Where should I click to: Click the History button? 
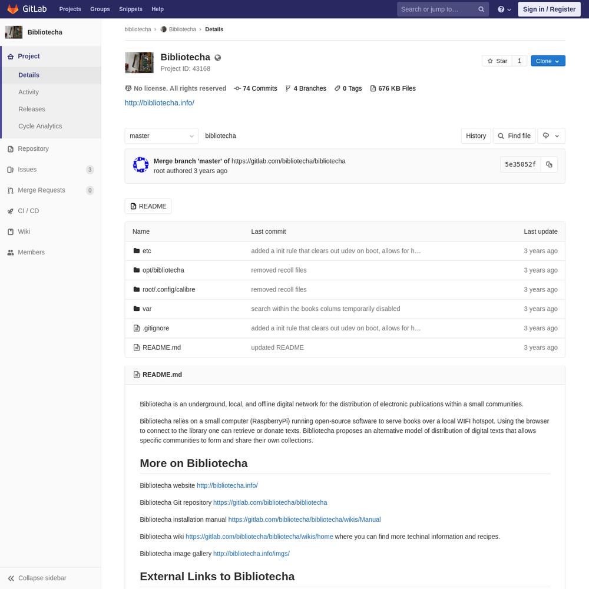[x=476, y=136]
